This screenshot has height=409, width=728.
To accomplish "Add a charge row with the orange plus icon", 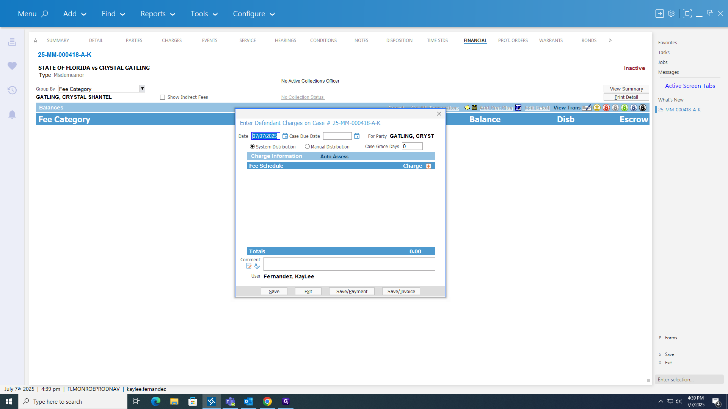I will coord(428,166).
